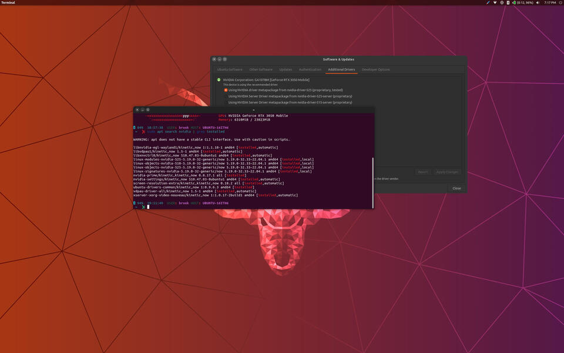Click the linux-objects-nvidia-525 package line
This screenshot has height=353, width=564.
[223, 167]
